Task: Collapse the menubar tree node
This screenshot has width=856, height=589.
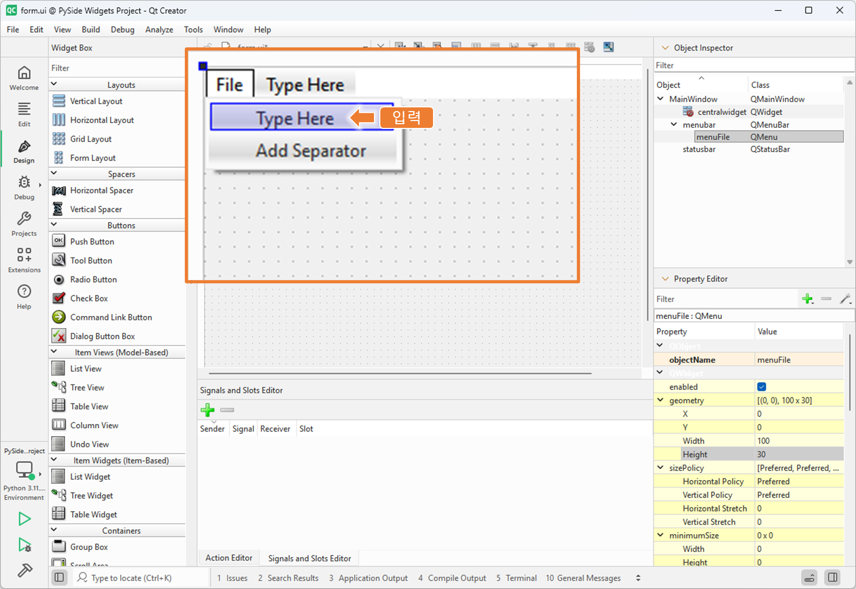Action: click(674, 125)
